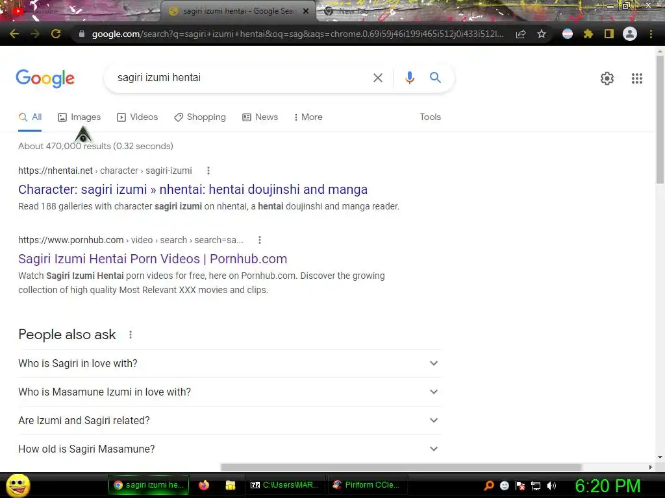Viewport: 665px width, 498px height.
Task: Toggle the browser side panel
Action: 609,34
